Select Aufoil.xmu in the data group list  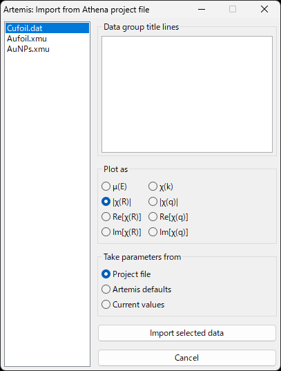[x=48, y=39]
